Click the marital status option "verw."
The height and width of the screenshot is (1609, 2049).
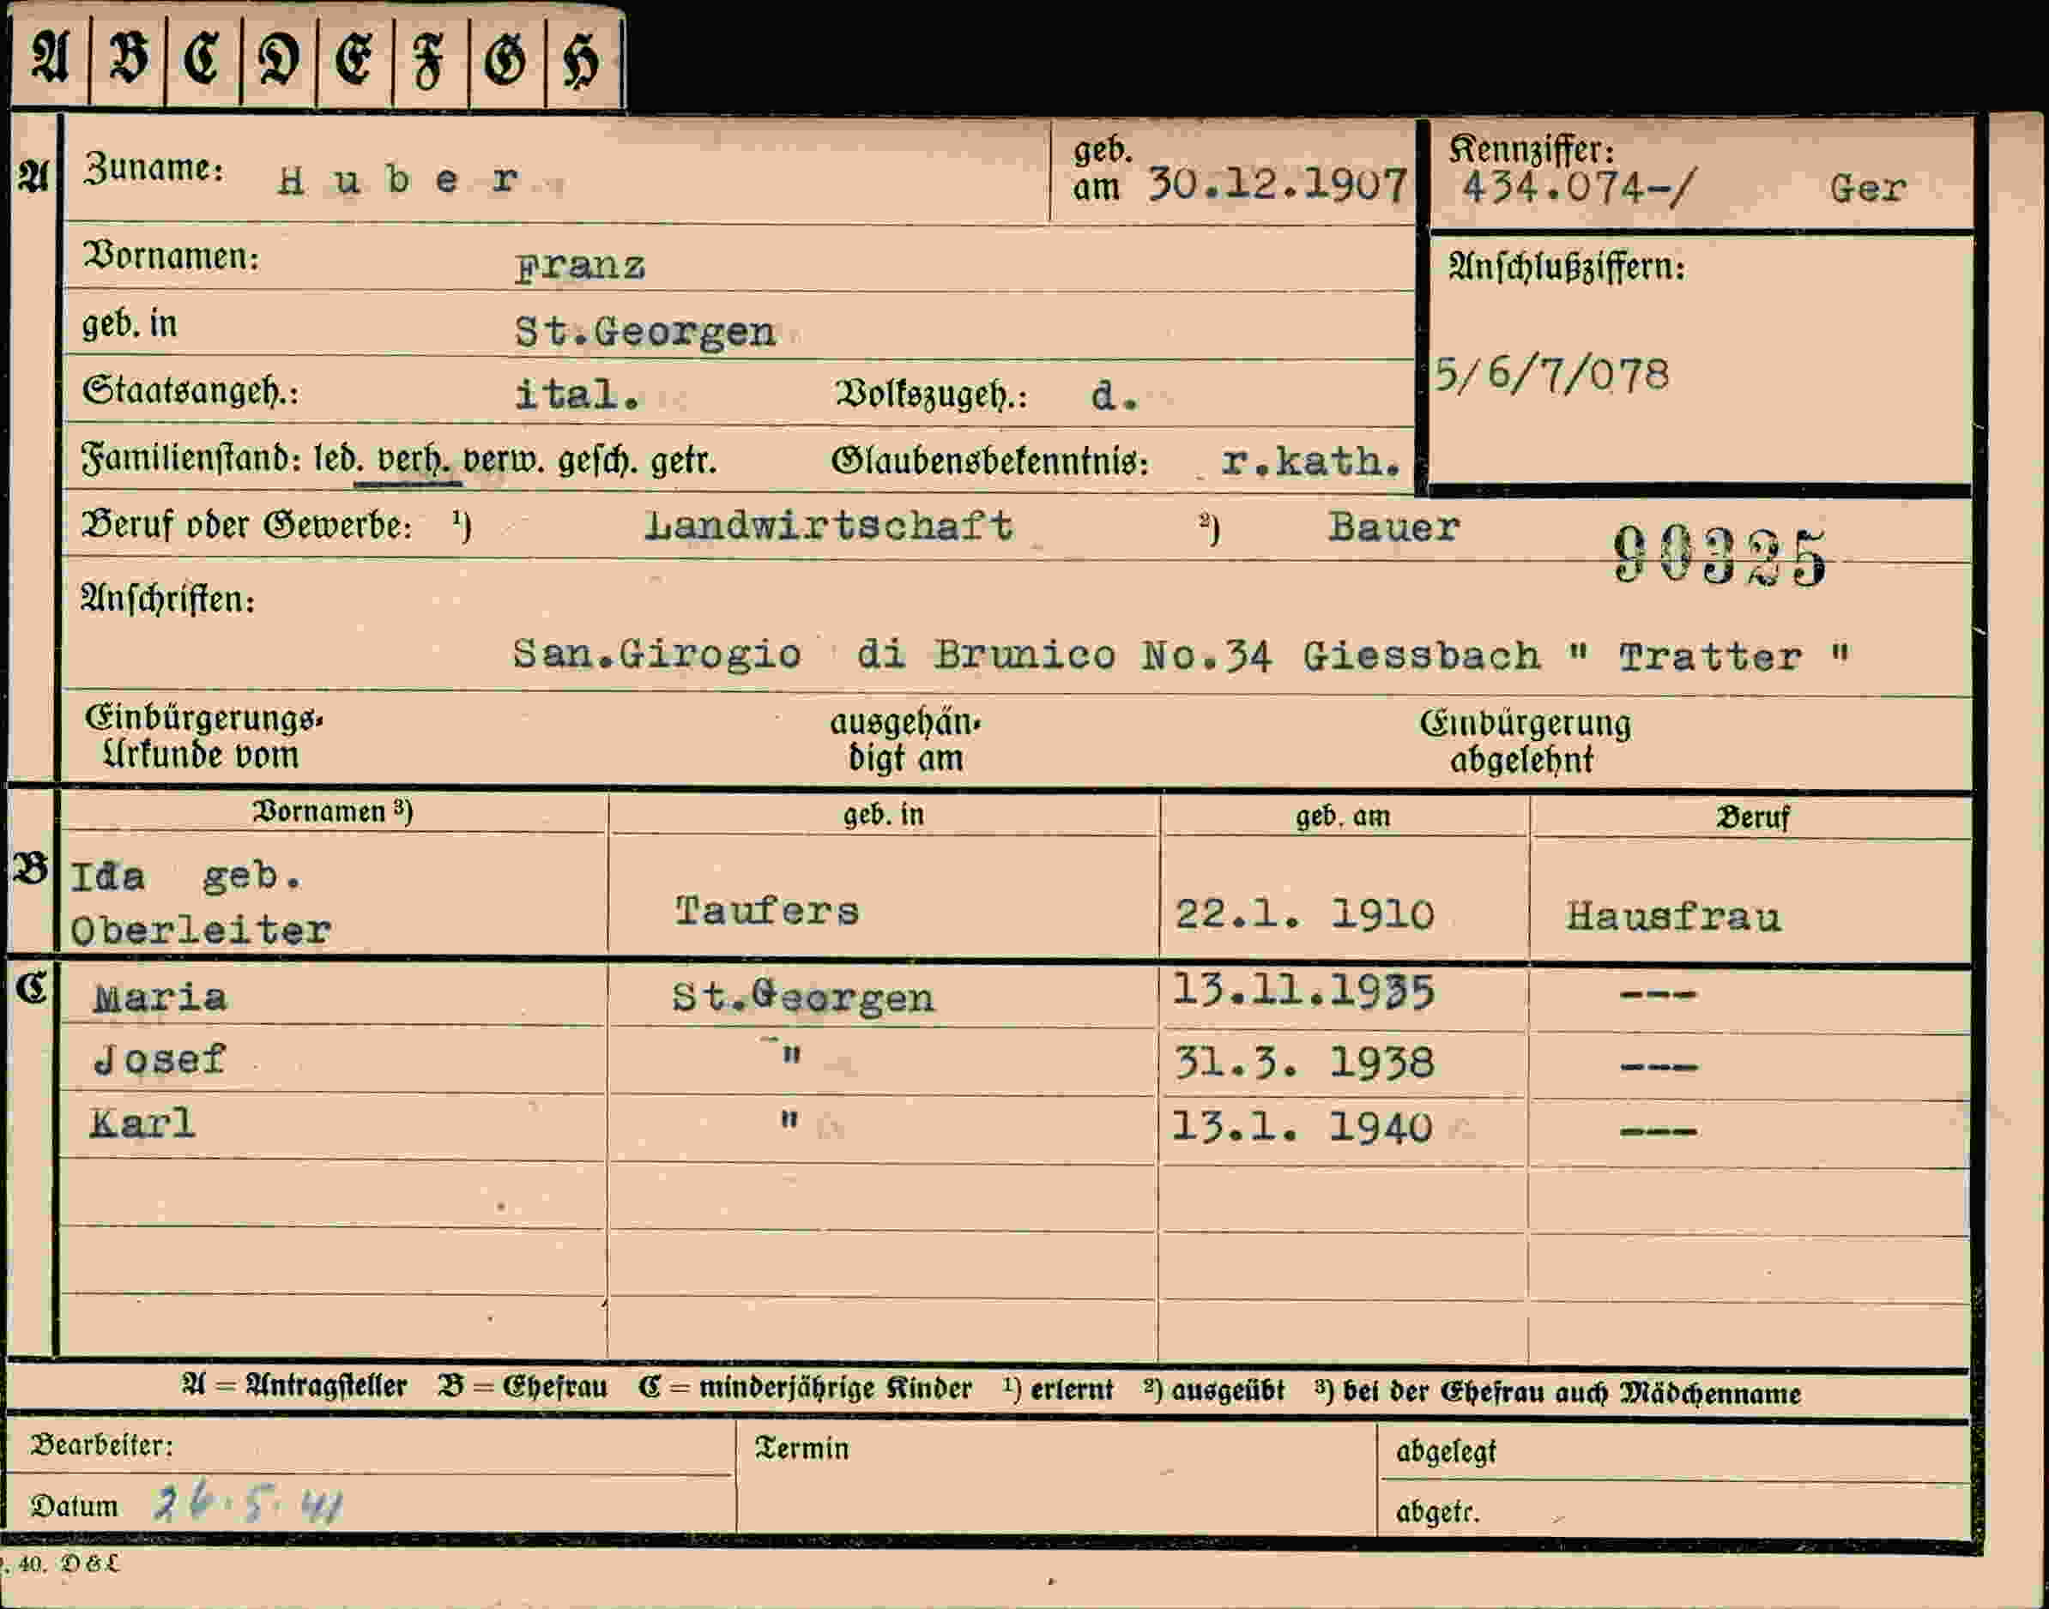click(505, 461)
